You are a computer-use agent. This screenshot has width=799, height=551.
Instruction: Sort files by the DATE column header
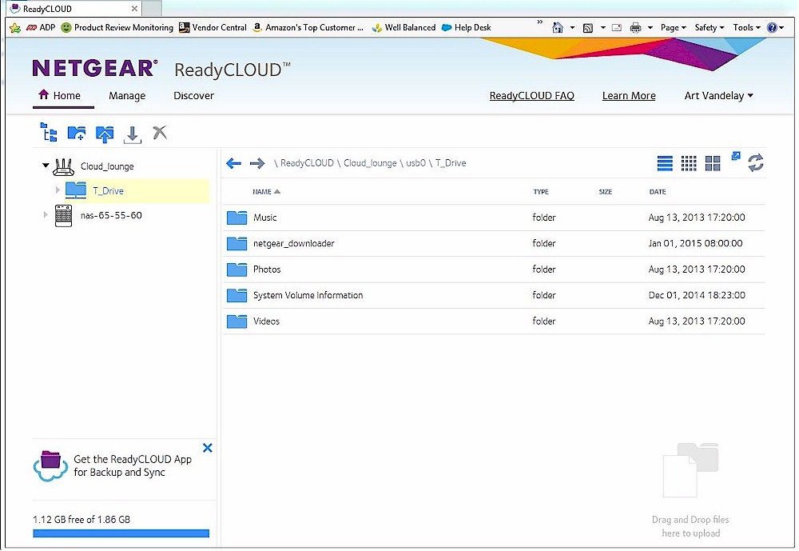coord(658,192)
